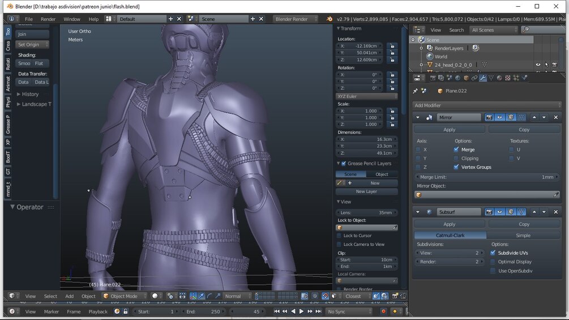This screenshot has height=320, width=569.
Task: Click the snap magnet icon
Action: pyautogui.click(x=325, y=296)
